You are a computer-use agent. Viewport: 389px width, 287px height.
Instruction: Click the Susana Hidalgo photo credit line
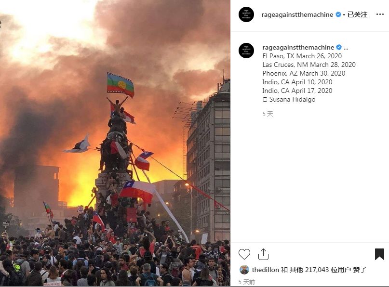(x=289, y=99)
